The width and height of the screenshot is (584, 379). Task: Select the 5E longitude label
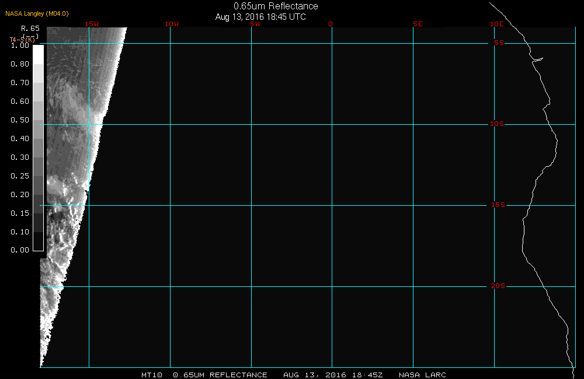(418, 24)
